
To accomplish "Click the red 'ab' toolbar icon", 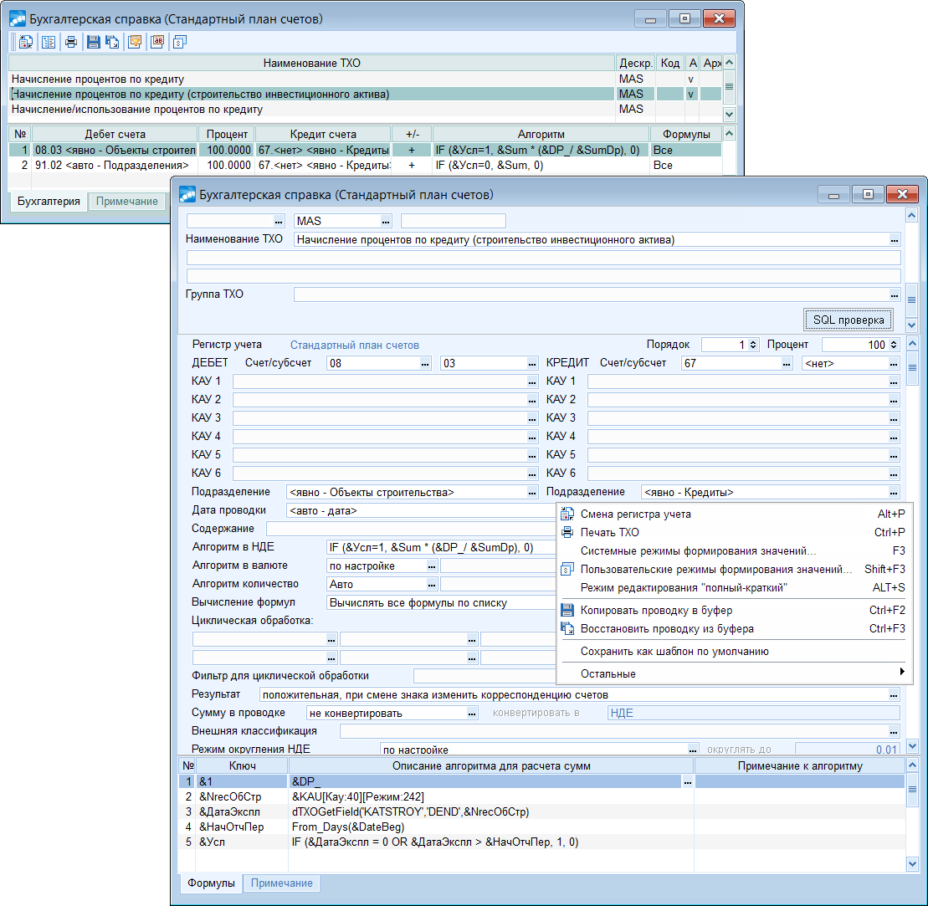I will (157, 42).
